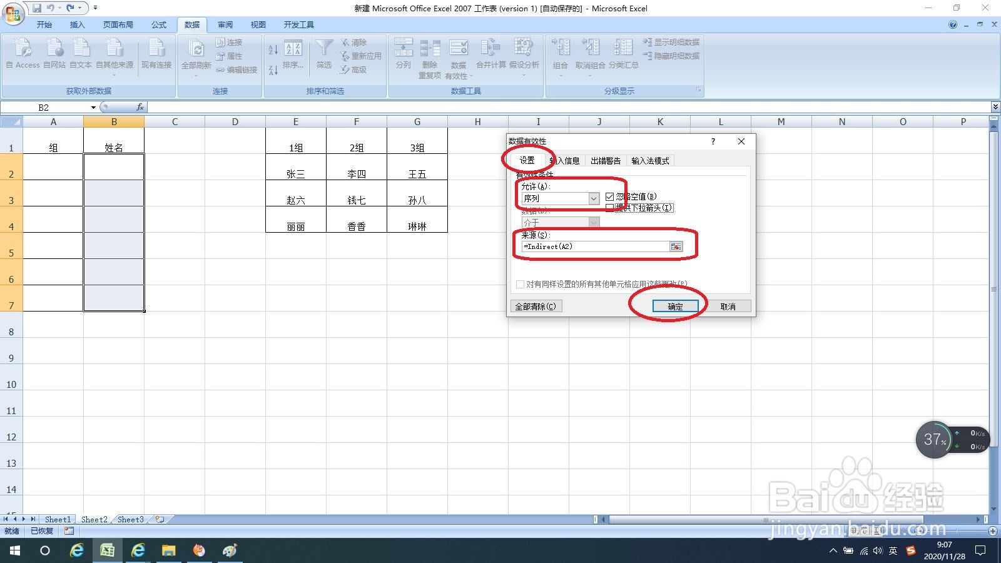Open Excel in the Windows taskbar
This screenshot has height=563, width=1001.
tap(107, 550)
